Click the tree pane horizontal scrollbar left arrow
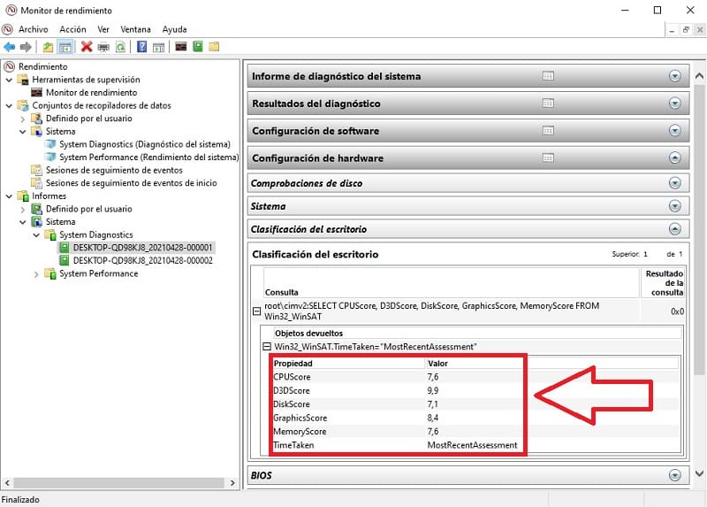This screenshot has height=507, width=707. [7, 482]
